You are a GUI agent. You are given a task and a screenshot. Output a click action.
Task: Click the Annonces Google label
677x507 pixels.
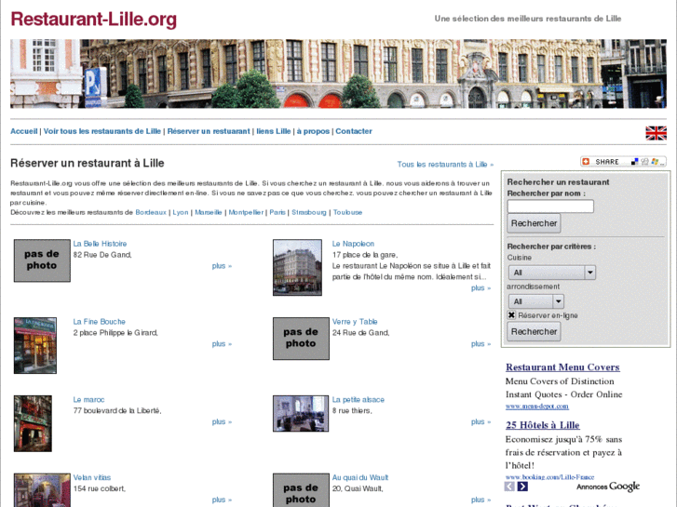tap(608, 487)
